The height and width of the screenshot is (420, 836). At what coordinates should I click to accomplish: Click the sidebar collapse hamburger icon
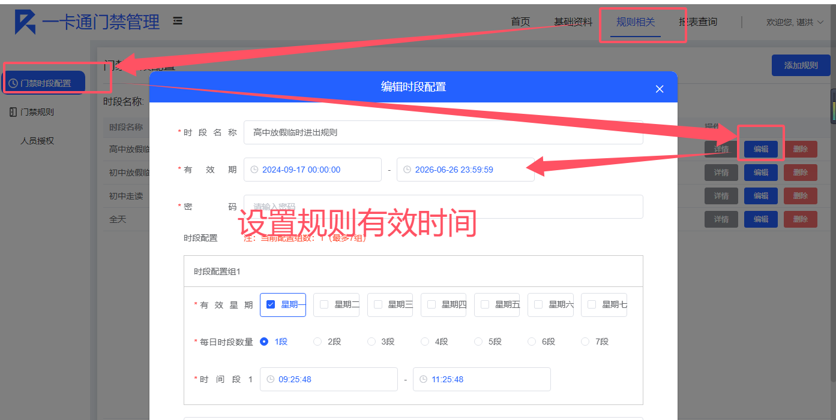178,21
